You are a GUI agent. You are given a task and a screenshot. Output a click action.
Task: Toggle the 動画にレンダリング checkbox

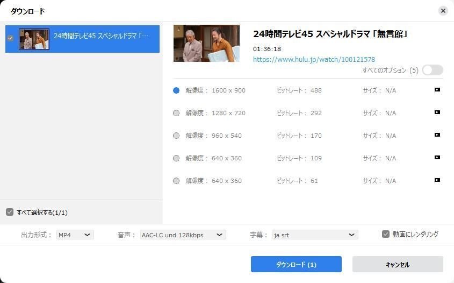[385, 234]
